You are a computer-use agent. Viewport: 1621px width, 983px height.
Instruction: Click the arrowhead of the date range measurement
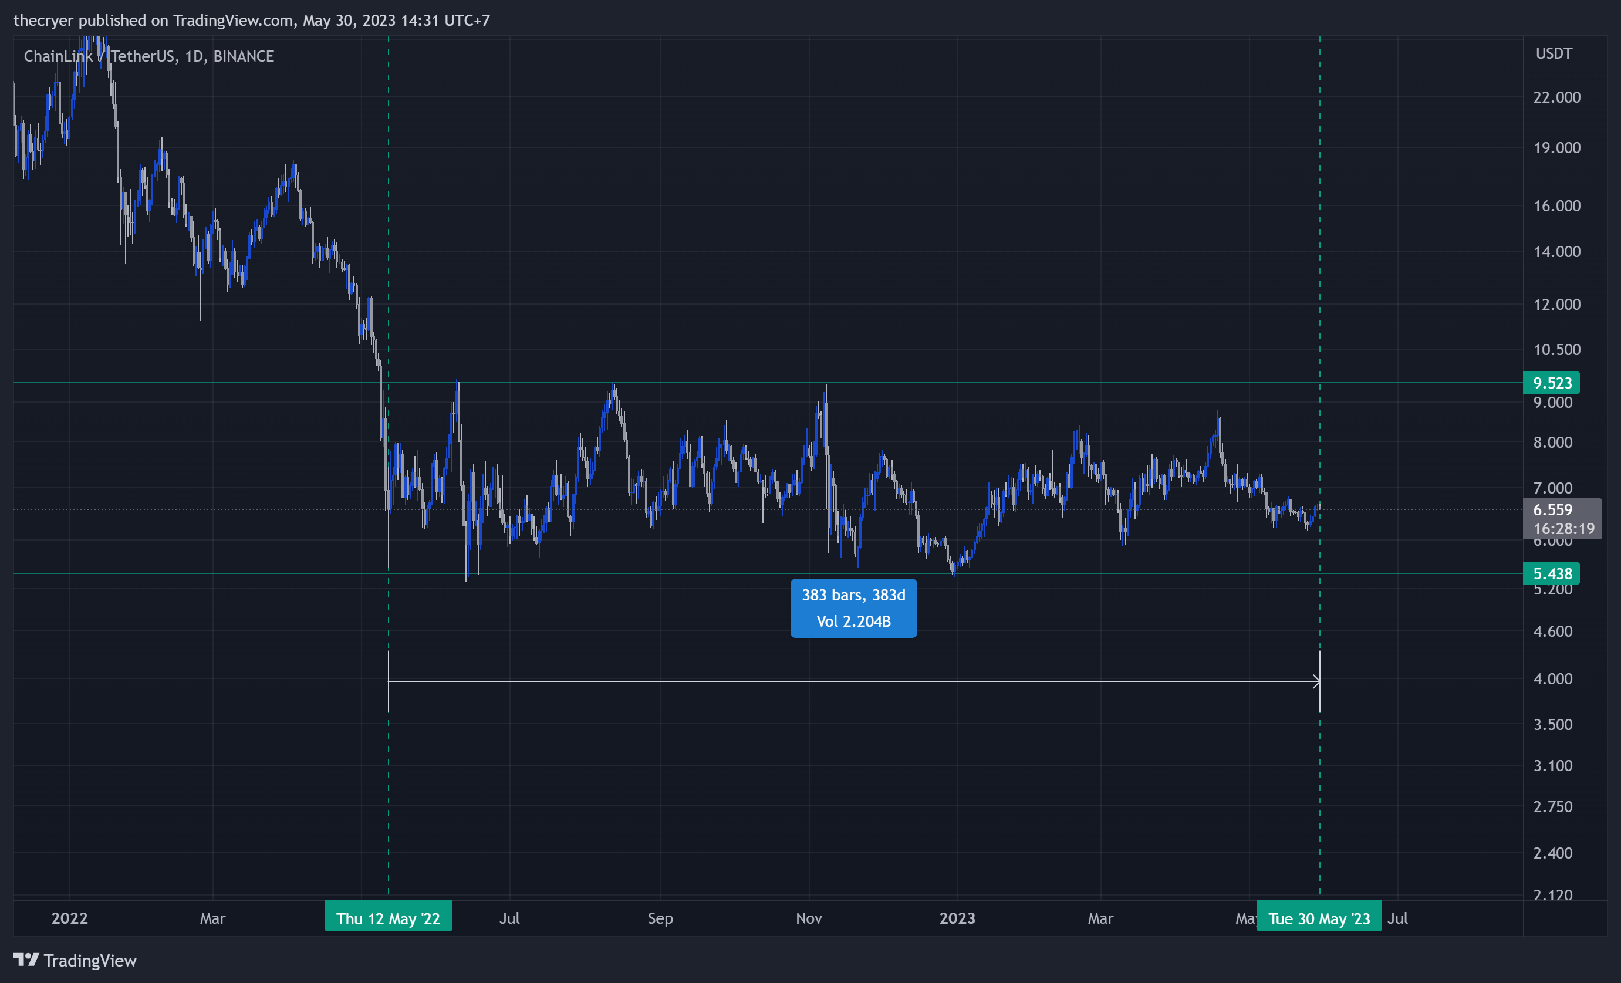pos(1316,682)
